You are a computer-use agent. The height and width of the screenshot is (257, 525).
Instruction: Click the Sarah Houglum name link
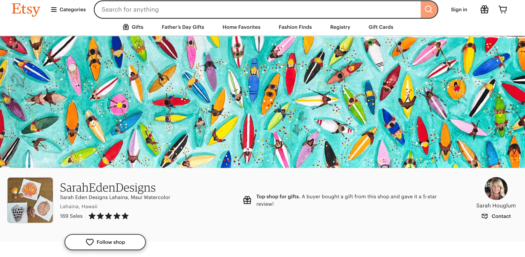click(x=496, y=206)
